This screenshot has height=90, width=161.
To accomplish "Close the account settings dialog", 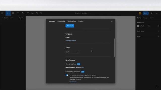I will point(112,21).
